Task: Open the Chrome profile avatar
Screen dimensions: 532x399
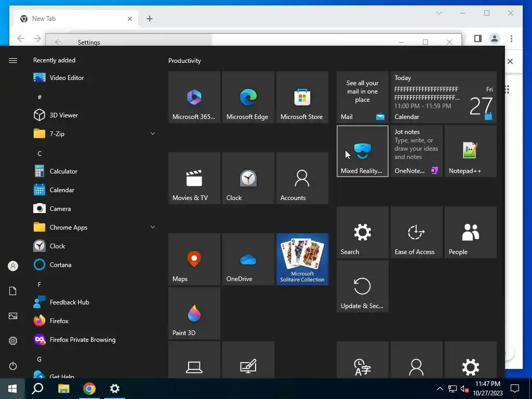Action: [495, 38]
